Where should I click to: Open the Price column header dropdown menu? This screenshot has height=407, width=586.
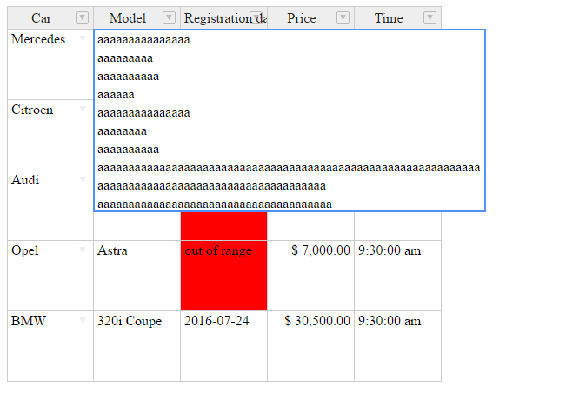pyautogui.click(x=343, y=17)
